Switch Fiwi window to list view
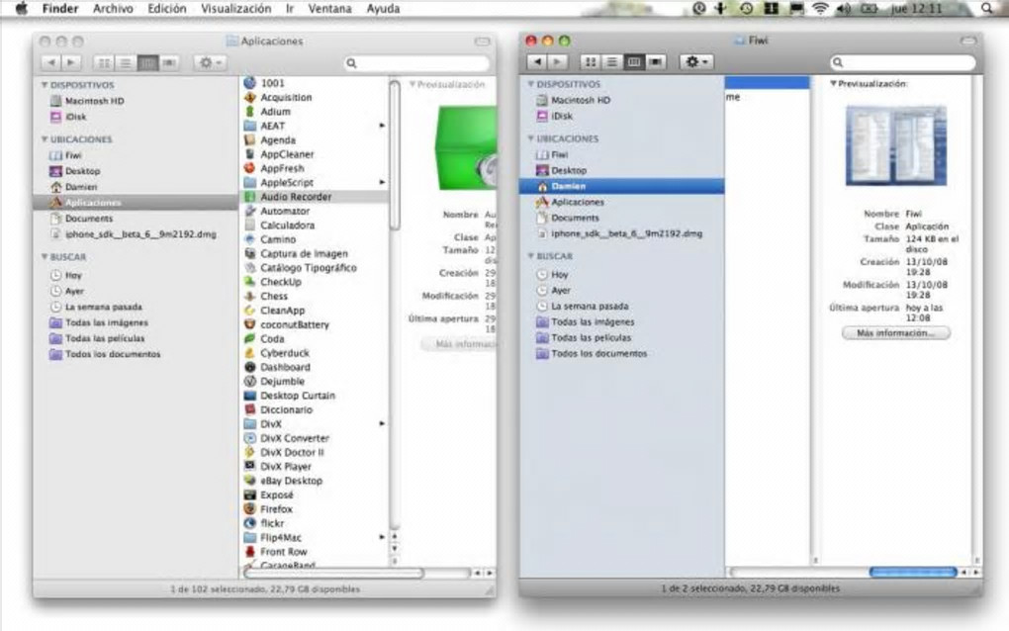 612,61
